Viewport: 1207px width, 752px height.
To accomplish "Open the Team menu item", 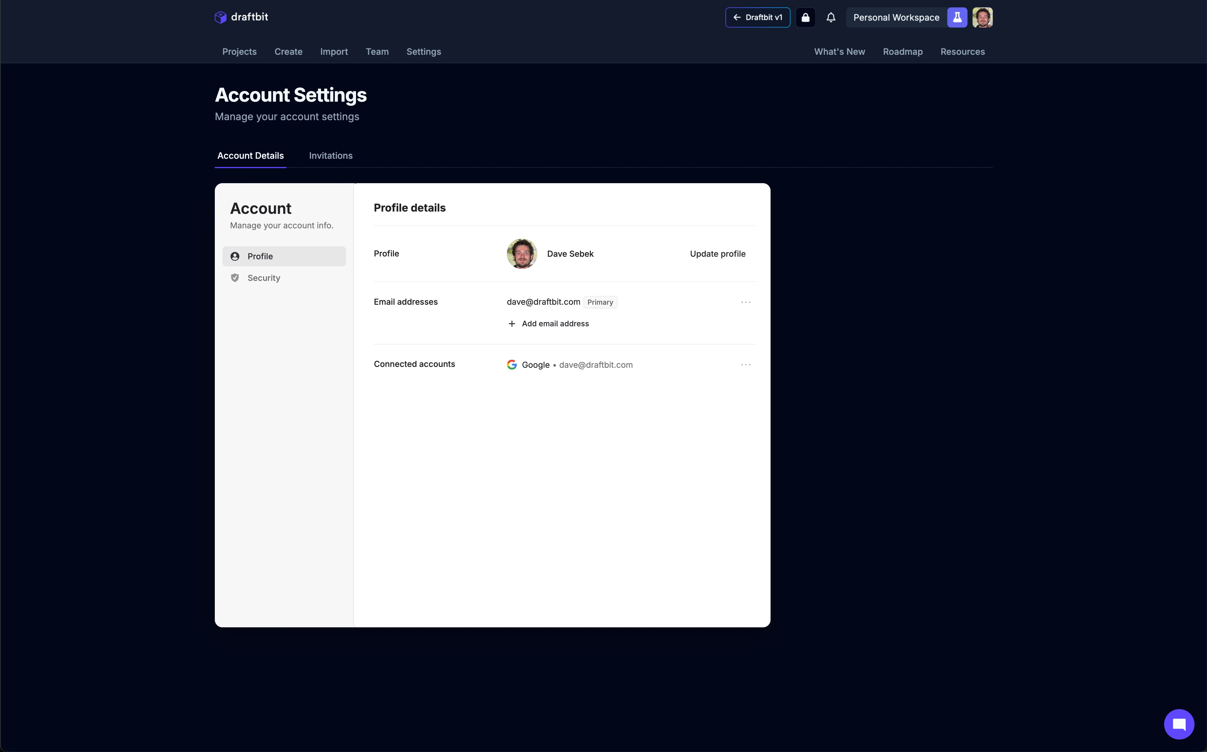I will tap(377, 52).
